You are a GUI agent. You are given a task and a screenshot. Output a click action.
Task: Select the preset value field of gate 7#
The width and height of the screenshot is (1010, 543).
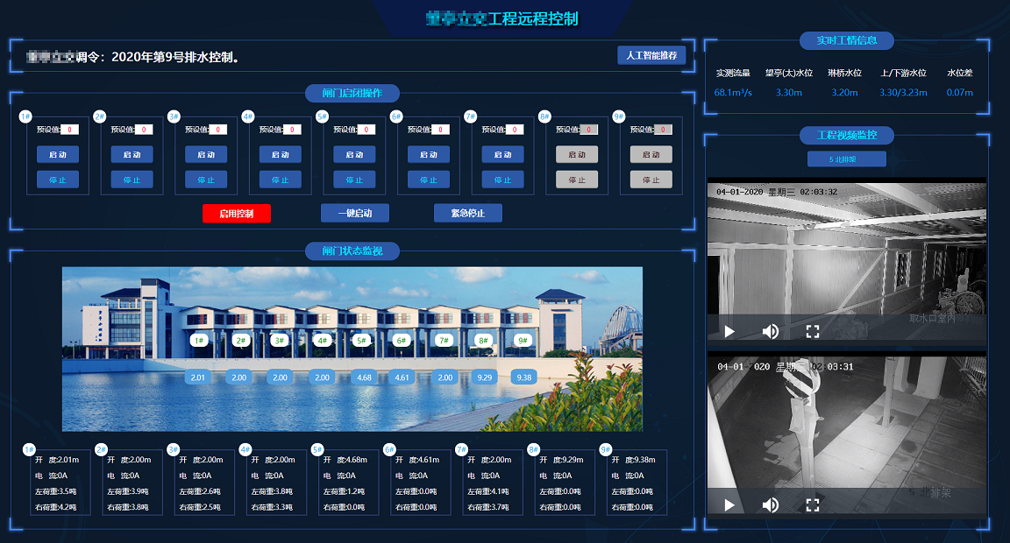coord(514,130)
